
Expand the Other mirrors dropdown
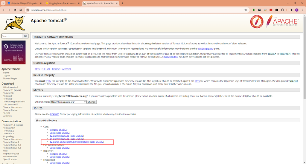point(68,102)
